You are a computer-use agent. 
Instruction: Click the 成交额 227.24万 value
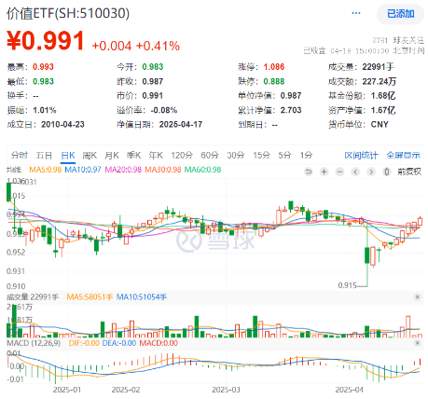pyautogui.click(x=380, y=81)
